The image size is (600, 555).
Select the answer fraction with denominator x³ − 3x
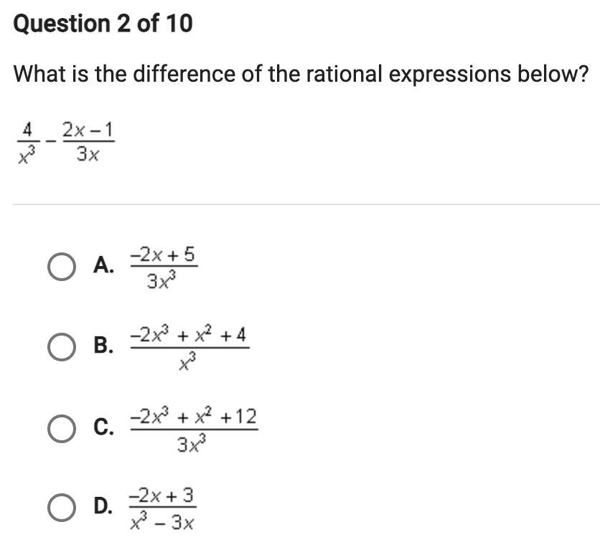click(x=163, y=509)
